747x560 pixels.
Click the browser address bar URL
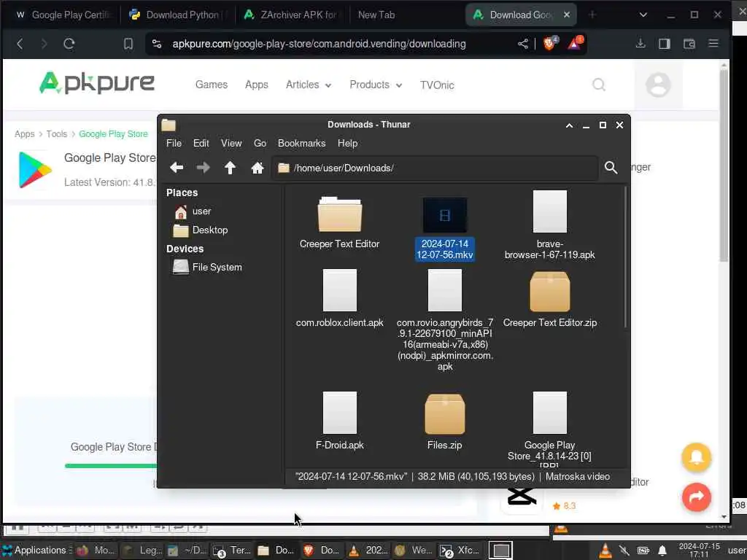pos(319,44)
